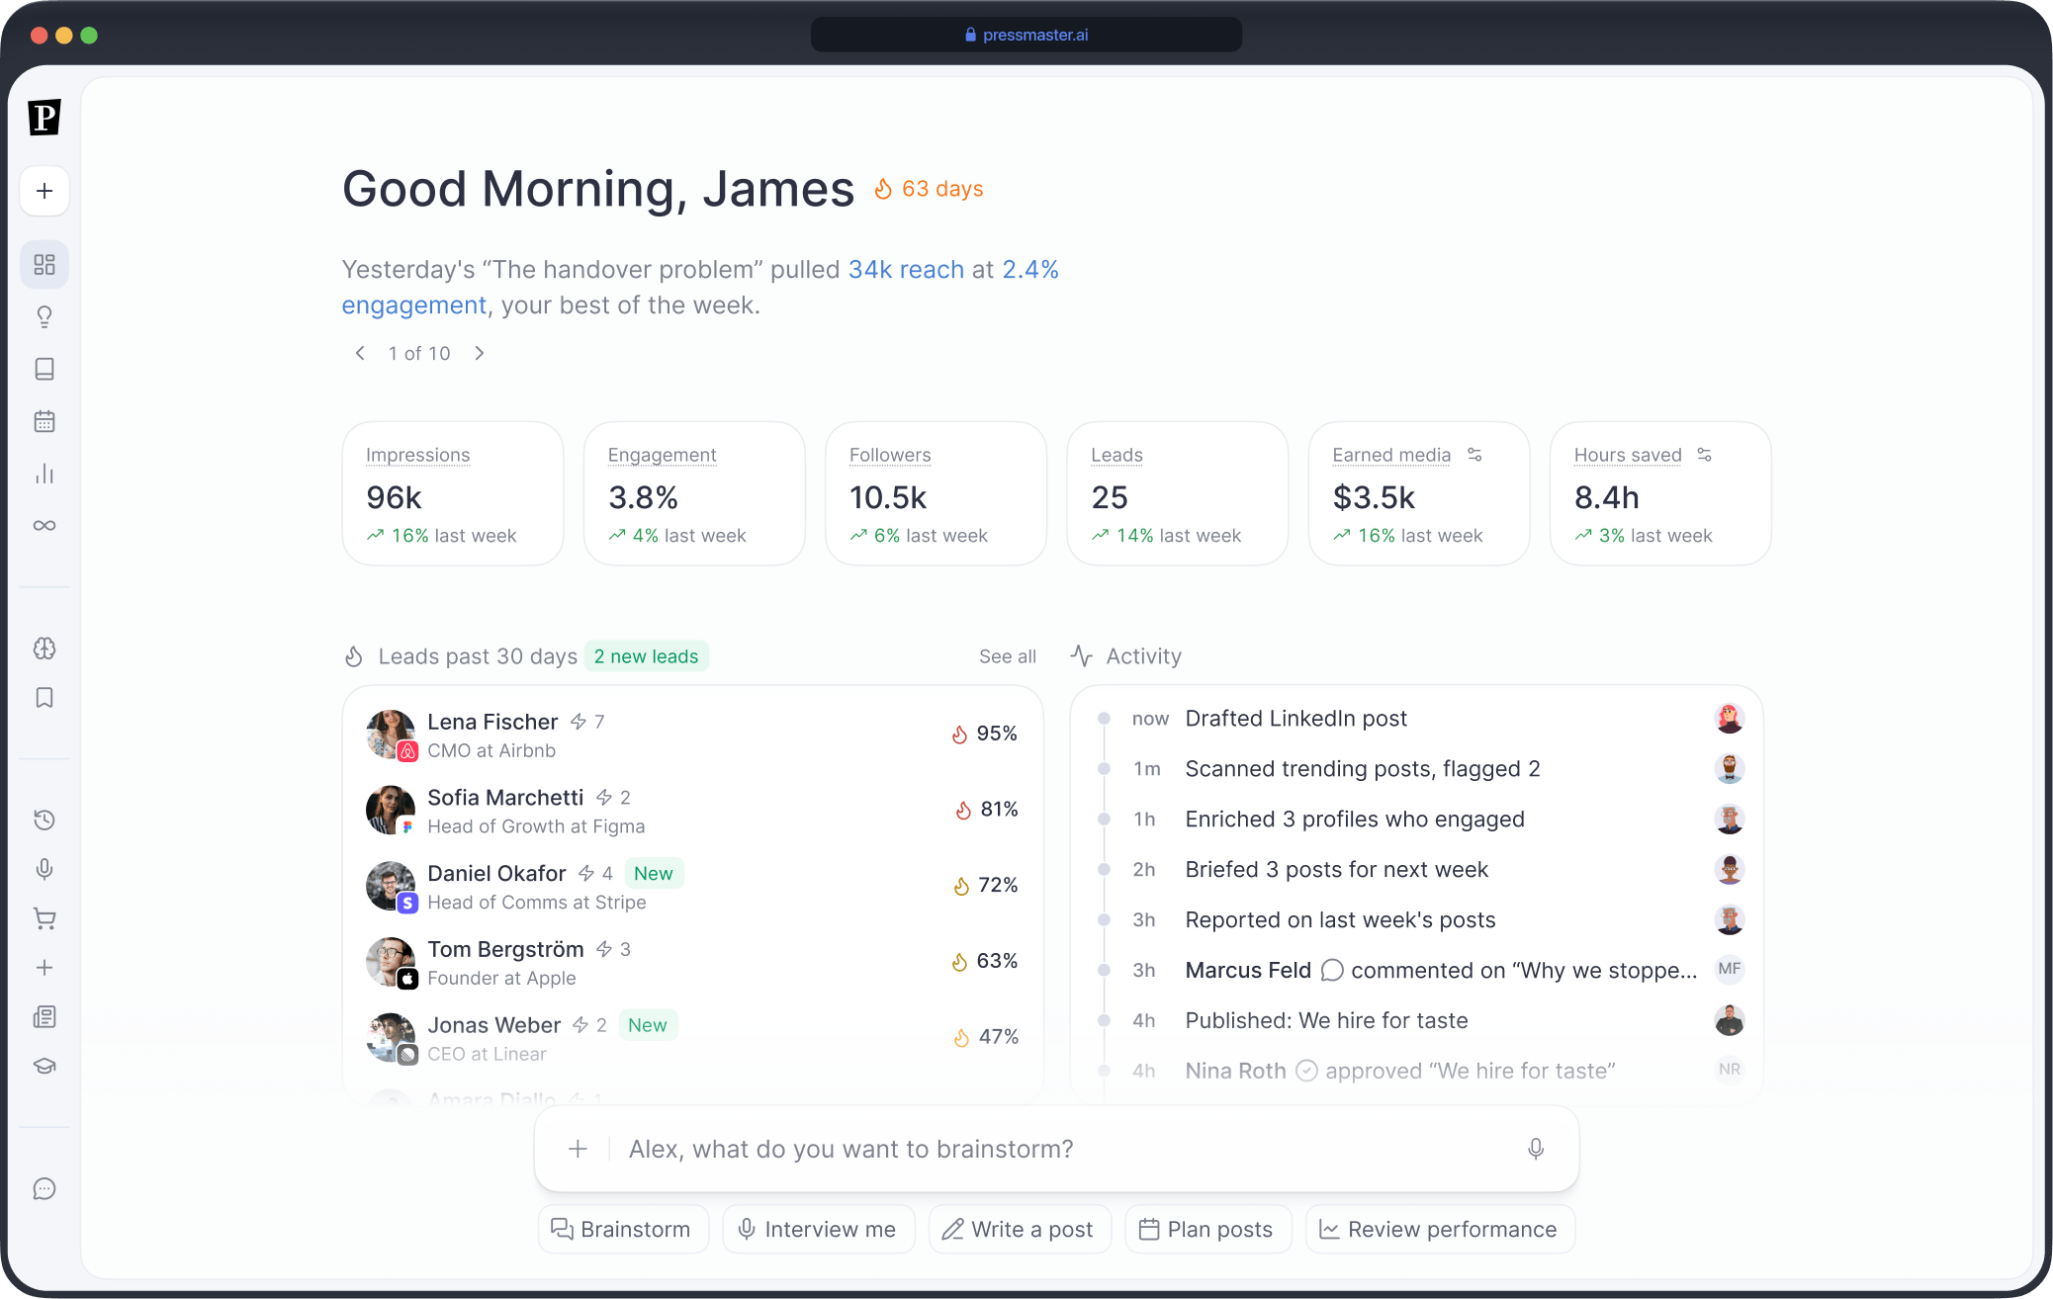Open the calendar icon in sidebar
The image size is (2053, 1299).
45,421
